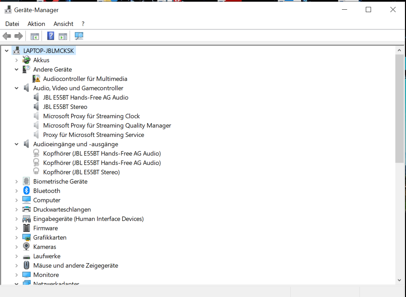The height and width of the screenshot is (297, 406).
Task: Click the Bluetooth symbol icon
Action: tap(26, 191)
